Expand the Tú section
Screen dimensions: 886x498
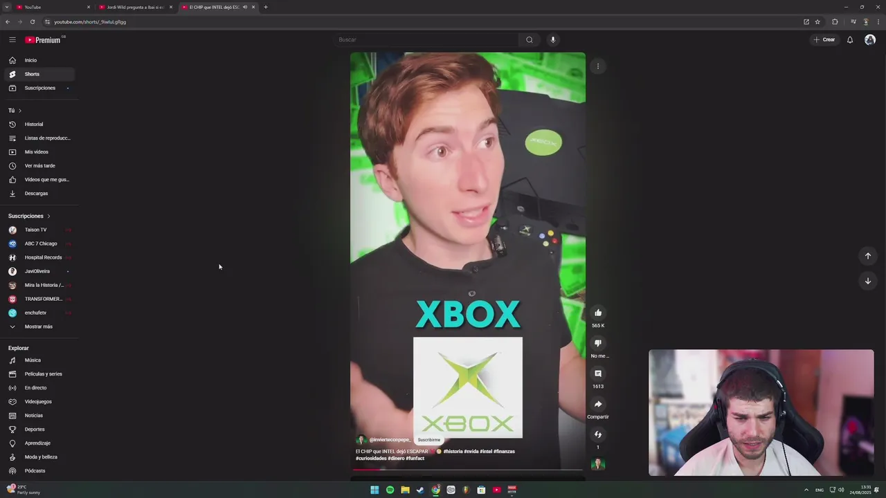tap(15, 111)
